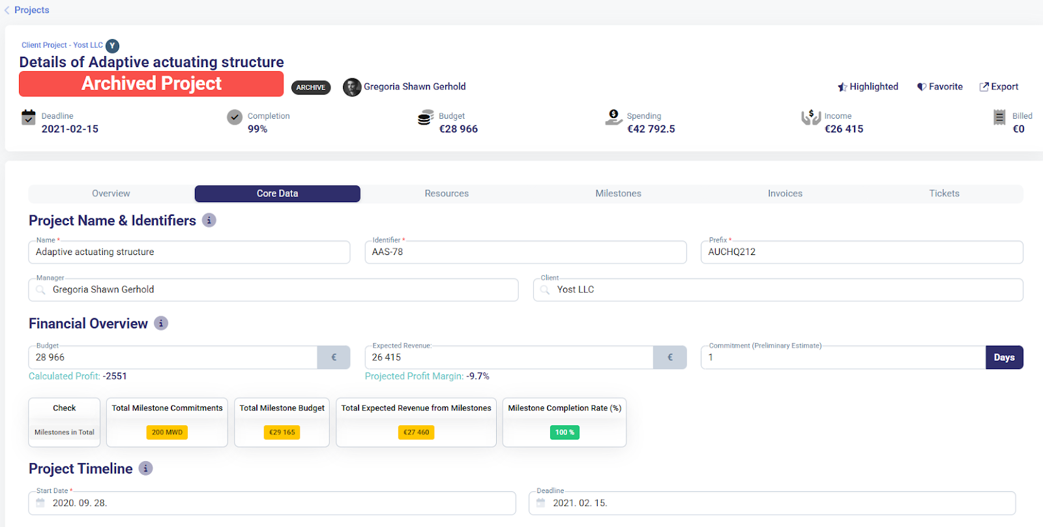The height and width of the screenshot is (527, 1043).
Task: Click the manager's profile photo in header
Action: click(x=352, y=87)
